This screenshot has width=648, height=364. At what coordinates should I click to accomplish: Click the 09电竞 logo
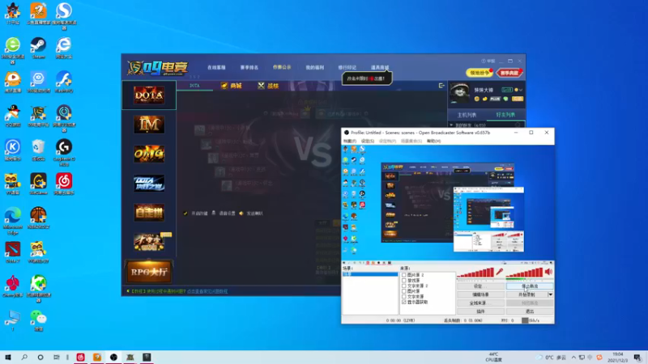coord(157,68)
